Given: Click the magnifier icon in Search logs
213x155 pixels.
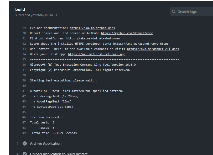Looking at the screenshot, I should coord(174,12).
